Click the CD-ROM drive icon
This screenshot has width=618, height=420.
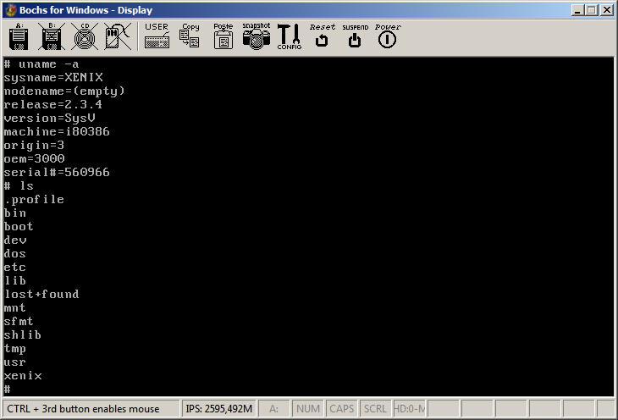[x=85, y=36]
